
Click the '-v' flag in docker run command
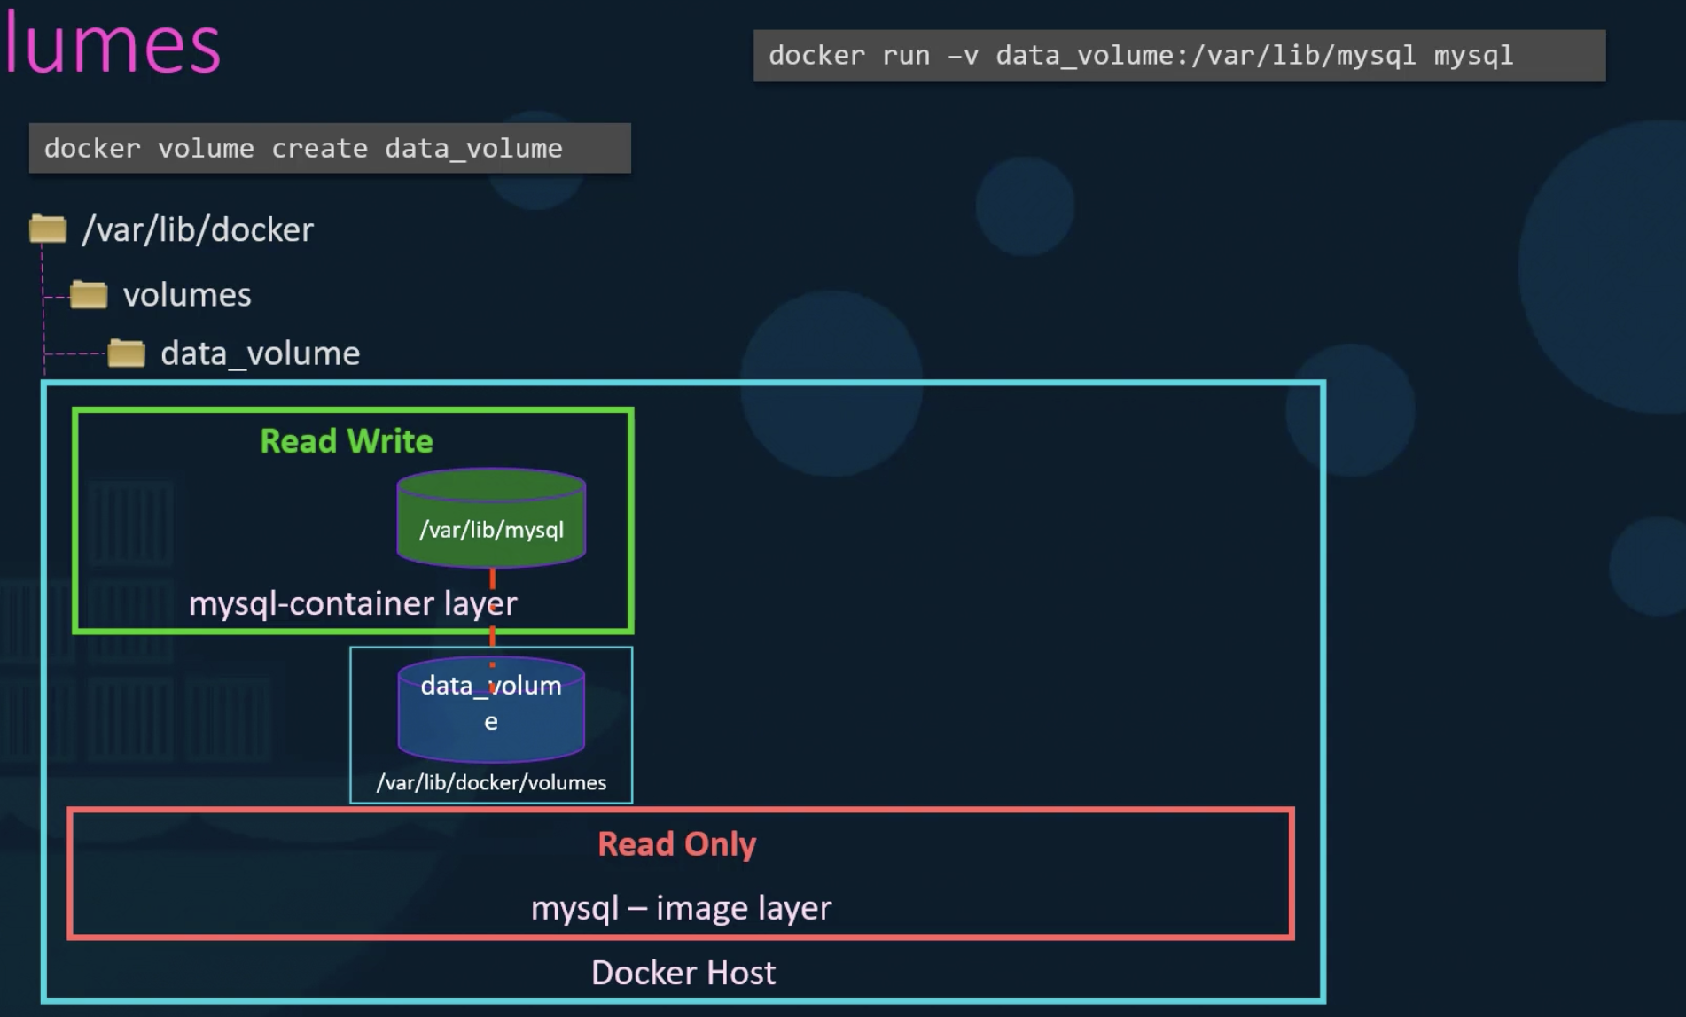[x=963, y=56]
